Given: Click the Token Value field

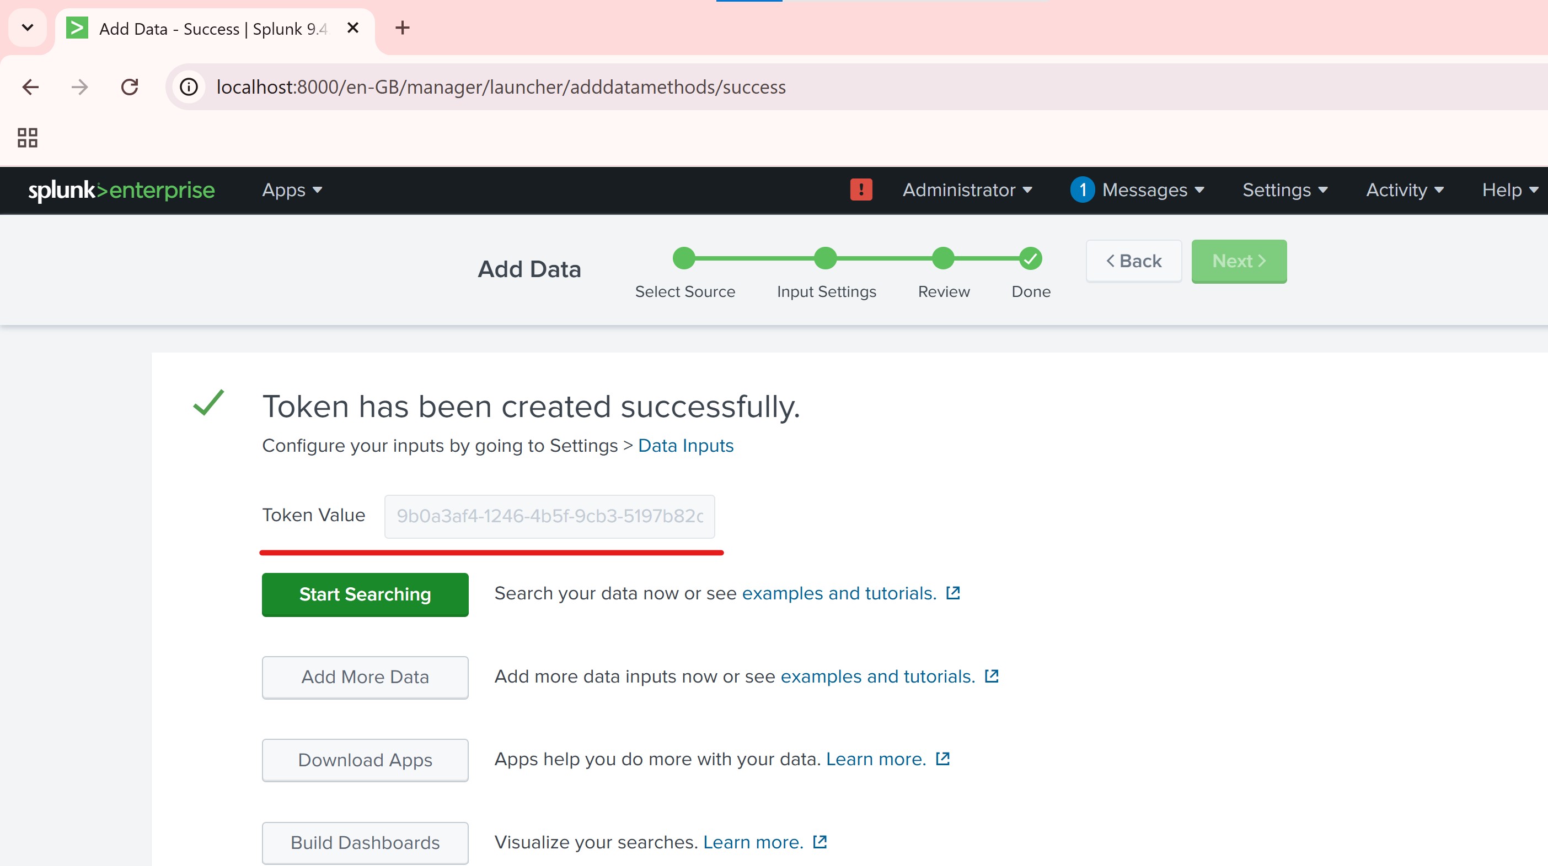Looking at the screenshot, I should click(549, 516).
